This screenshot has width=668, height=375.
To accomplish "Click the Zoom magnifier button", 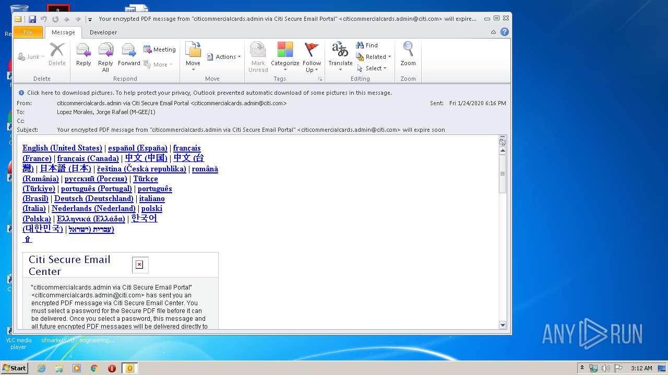I will click(408, 54).
